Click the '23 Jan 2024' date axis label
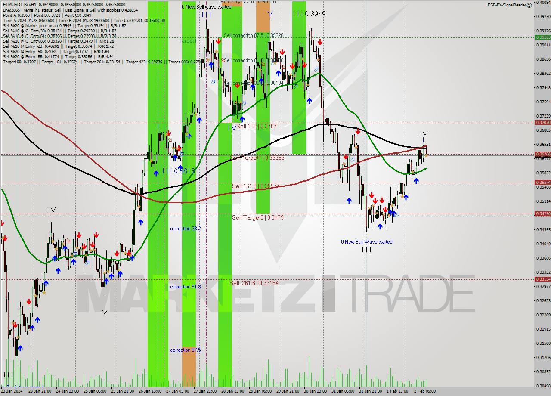Screen dimensions: 551x396 click(x=12, y=391)
